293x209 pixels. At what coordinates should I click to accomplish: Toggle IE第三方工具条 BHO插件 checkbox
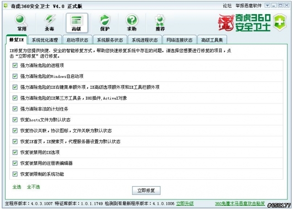[15, 98]
